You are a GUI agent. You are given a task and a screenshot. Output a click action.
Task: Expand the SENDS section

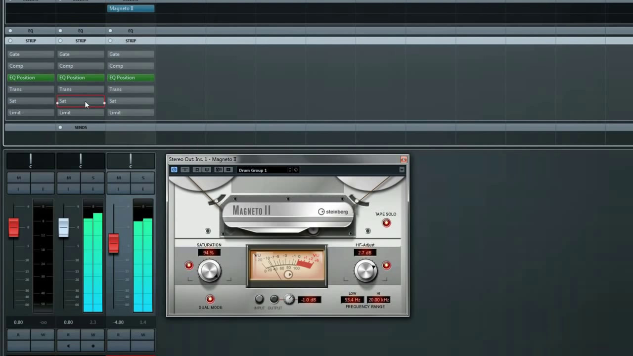coord(81,127)
